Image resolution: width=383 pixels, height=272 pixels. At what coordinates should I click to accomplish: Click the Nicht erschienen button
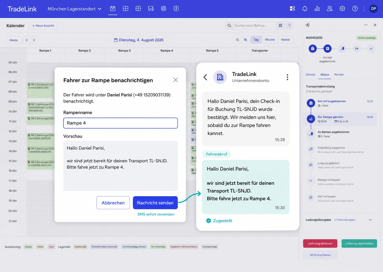(x=320, y=255)
